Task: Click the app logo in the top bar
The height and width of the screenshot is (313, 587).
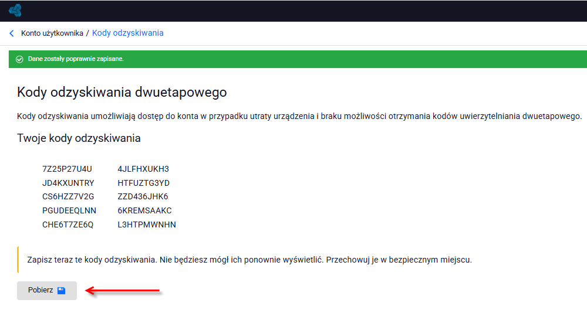Action: pos(15,11)
